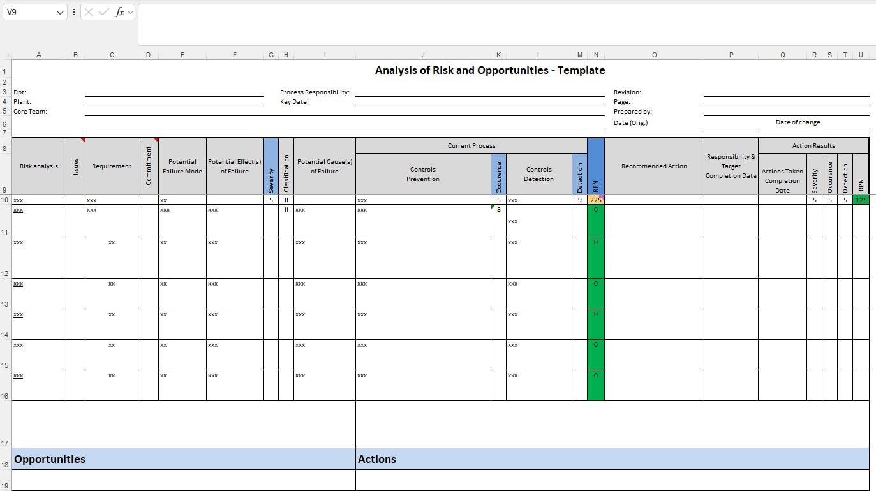The height and width of the screenshot is (491, 876).
Task: Click the Analysis of Risk and Opportunities title
Action: [490, 70]
